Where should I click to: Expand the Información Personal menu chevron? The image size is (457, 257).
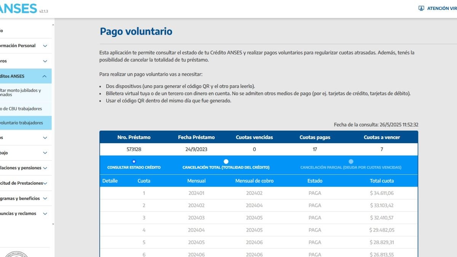(x=45, y=46)
